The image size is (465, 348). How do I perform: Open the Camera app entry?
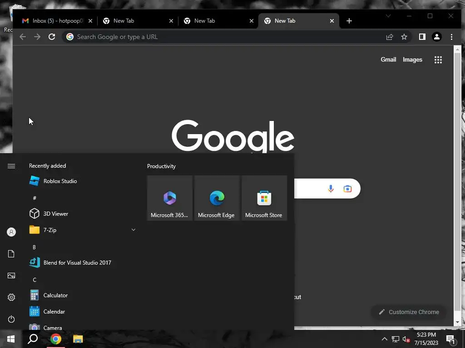[83, 326]
